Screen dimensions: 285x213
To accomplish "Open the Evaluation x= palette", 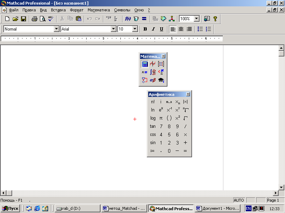I will [x=145, y=72].
